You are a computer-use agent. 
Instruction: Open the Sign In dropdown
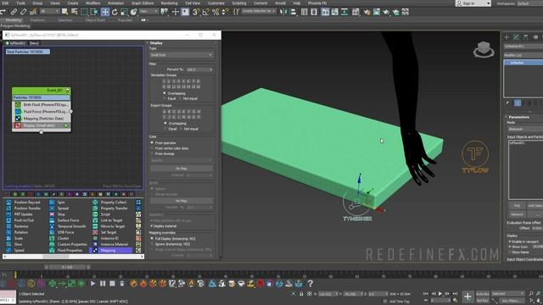[x=473, y=3]
